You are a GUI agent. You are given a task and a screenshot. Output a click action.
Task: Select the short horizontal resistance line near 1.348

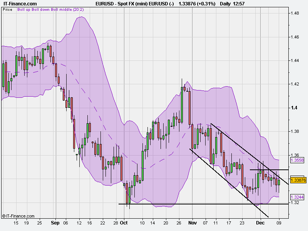click(269, 169)
